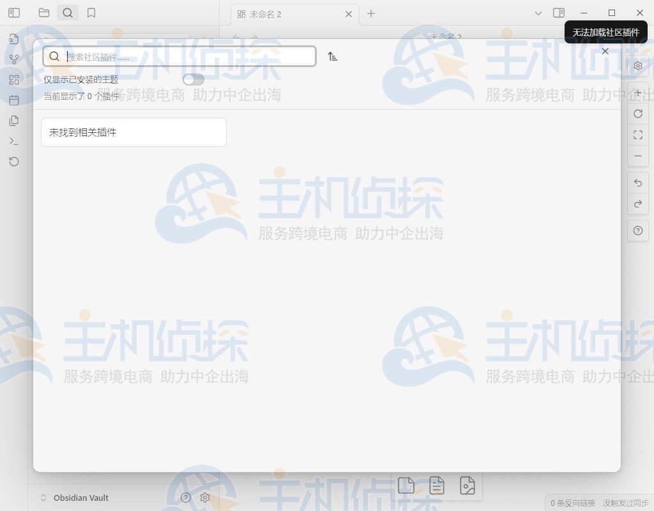Click the split view icon near window controls
The width and height of the screenshot is (654, 511).
pyautogui.click(x=559, y=13)
